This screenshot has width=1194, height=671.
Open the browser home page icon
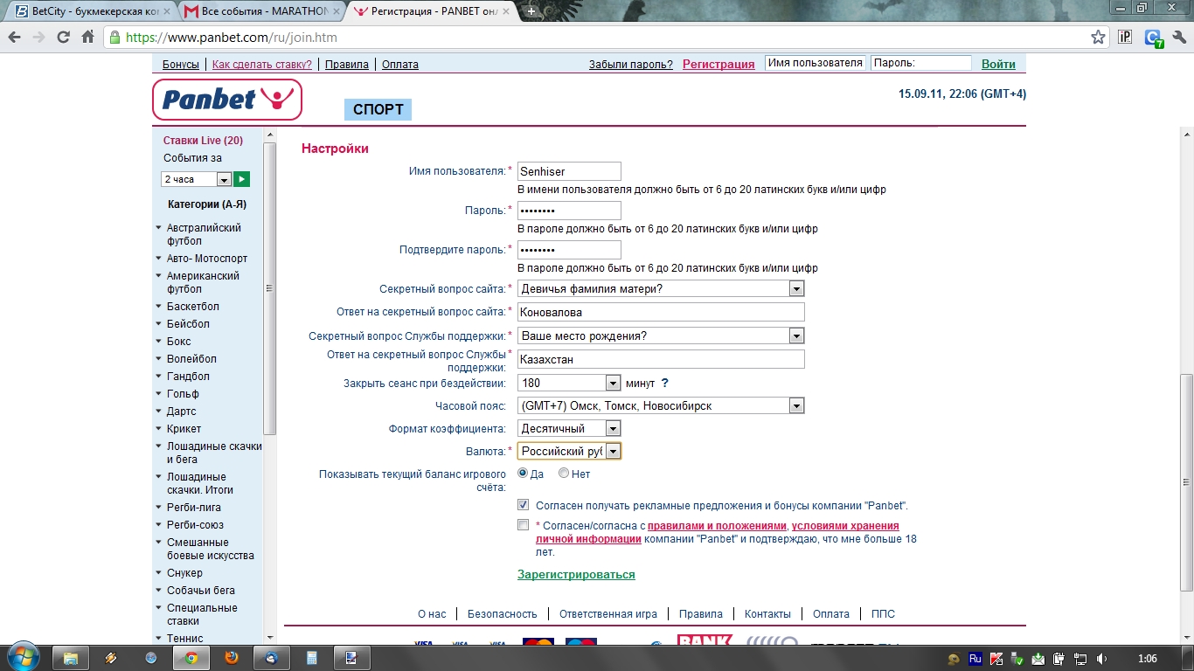(x=87, y=38)
